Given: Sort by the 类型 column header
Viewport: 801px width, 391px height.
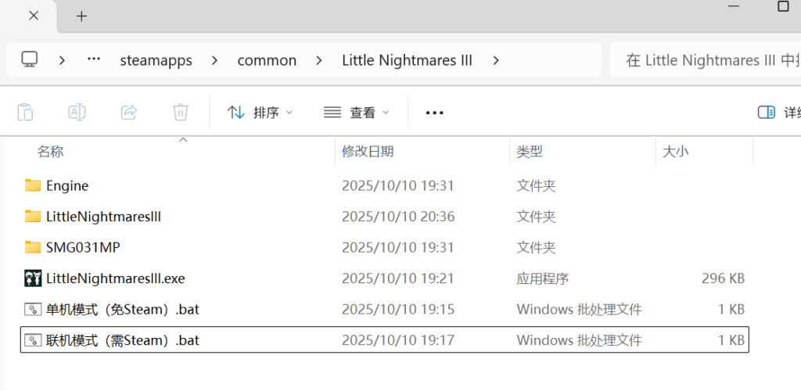Looking at the screenshot, I should pos(530,151).
